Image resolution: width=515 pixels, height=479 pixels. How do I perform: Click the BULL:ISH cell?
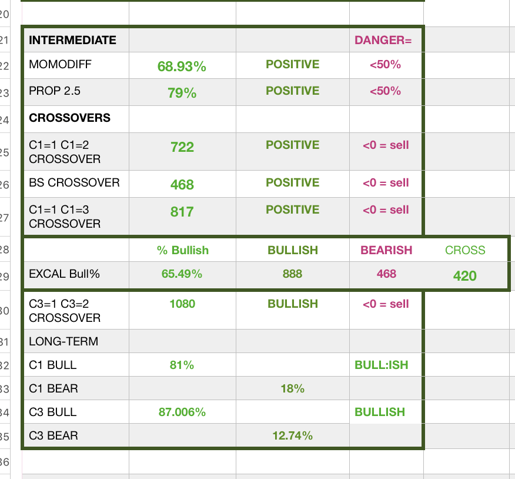click(381, 365)
